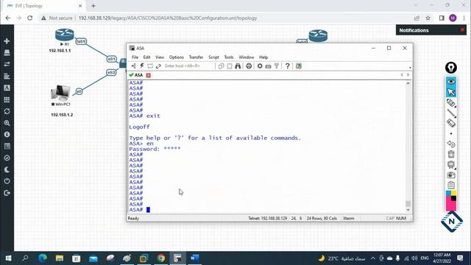The width and height of the screenshot is (471, 265).
Task: Open the Window menu
Action: coord(247,57)
